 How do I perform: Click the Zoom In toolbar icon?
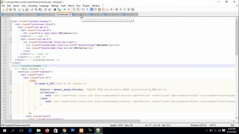64,10
